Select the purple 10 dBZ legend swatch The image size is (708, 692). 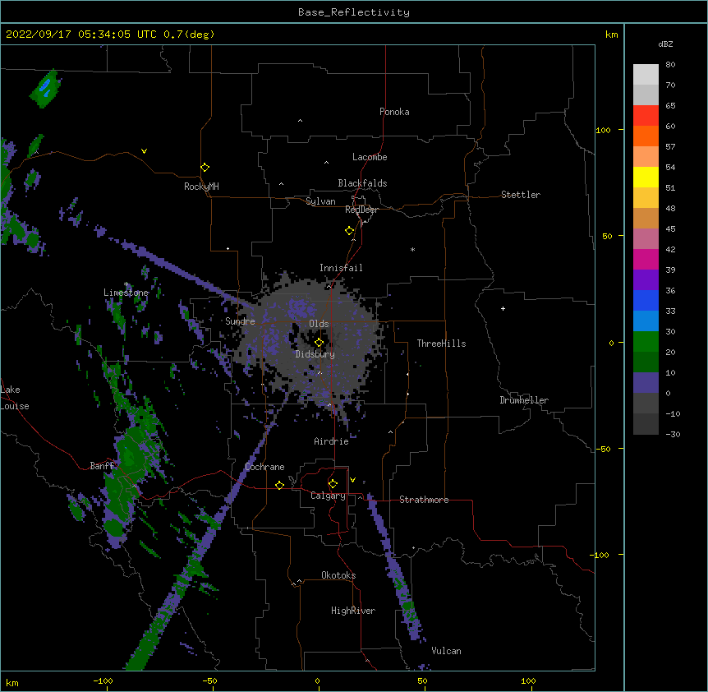[x=646, y=383]
